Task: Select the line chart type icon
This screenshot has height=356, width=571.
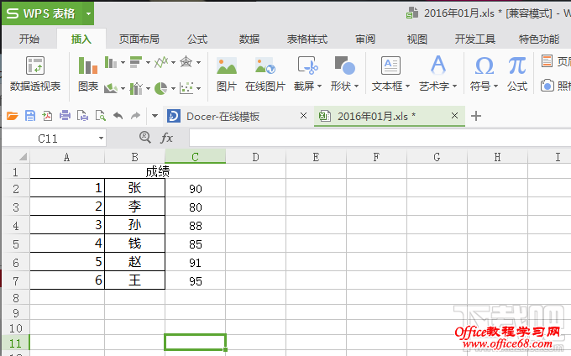Action: pos(161,63)
